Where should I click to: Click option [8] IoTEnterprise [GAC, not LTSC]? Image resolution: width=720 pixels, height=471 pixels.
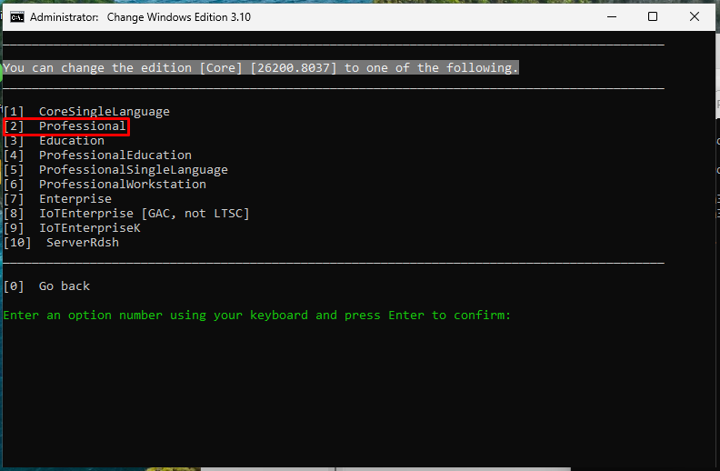click(x=126, y=214)
